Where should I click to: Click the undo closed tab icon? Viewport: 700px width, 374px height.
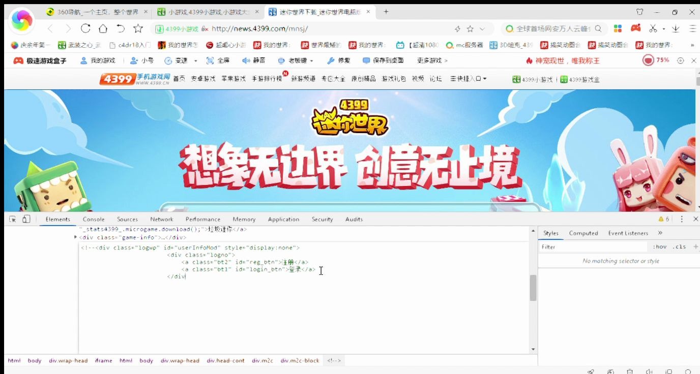click(x=121, y=28)
